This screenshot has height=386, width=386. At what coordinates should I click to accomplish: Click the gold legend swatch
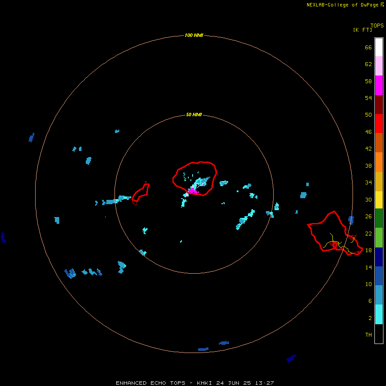pyautogui.click(x=379, y=181)
